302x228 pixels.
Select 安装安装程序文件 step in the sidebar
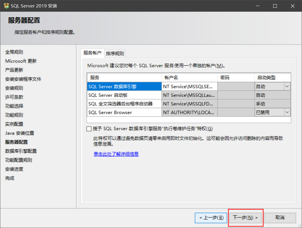tap(23, 79)
